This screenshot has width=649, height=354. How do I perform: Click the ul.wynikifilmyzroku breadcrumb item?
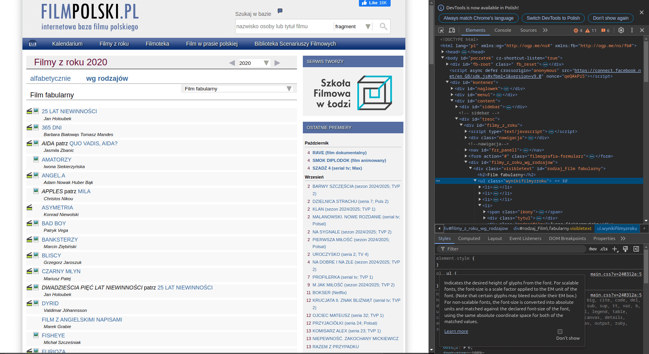pos(617,228)
